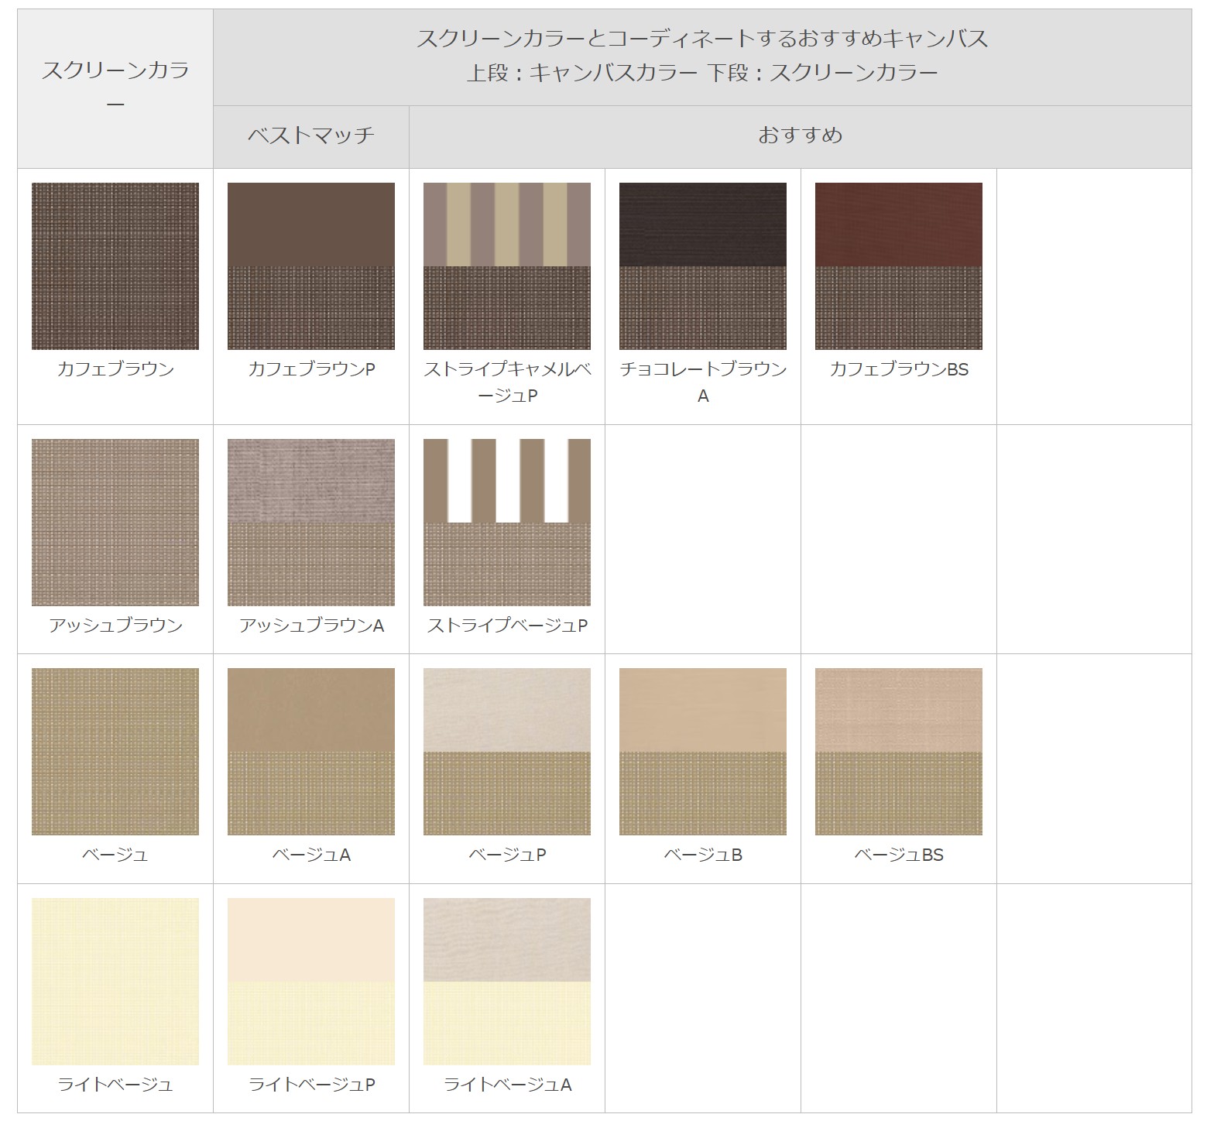
Task: Select the ベージュ screen color swatch
Action: point(115,751)
